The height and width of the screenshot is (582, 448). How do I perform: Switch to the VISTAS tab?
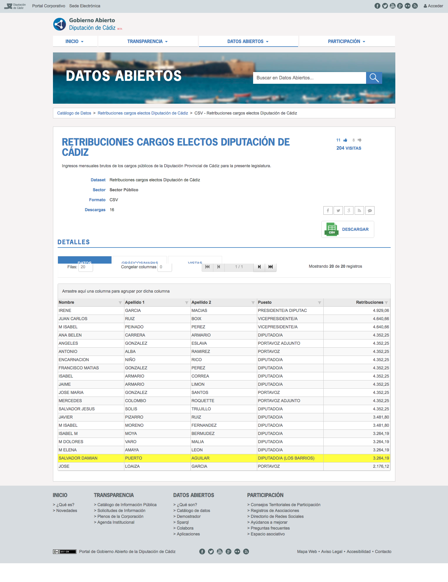pos(195,260)
